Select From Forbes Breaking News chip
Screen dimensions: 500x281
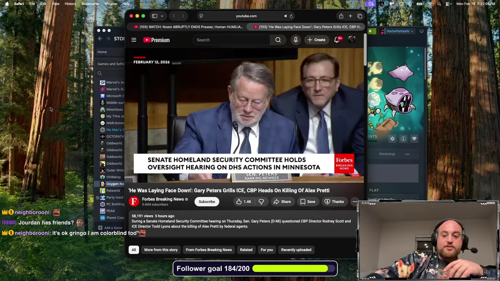pos(209,250)
